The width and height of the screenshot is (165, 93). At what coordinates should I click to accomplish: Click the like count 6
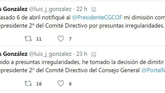[x=70, y=84]
